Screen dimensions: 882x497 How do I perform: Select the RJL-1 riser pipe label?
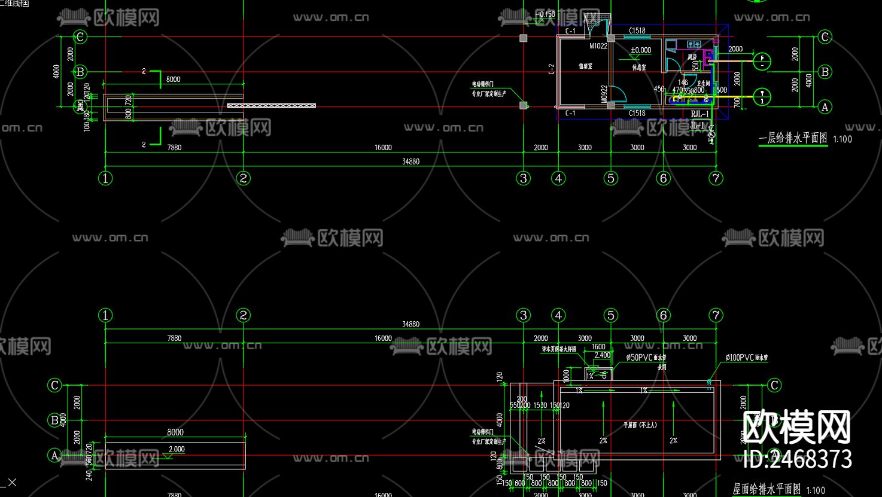699,114
